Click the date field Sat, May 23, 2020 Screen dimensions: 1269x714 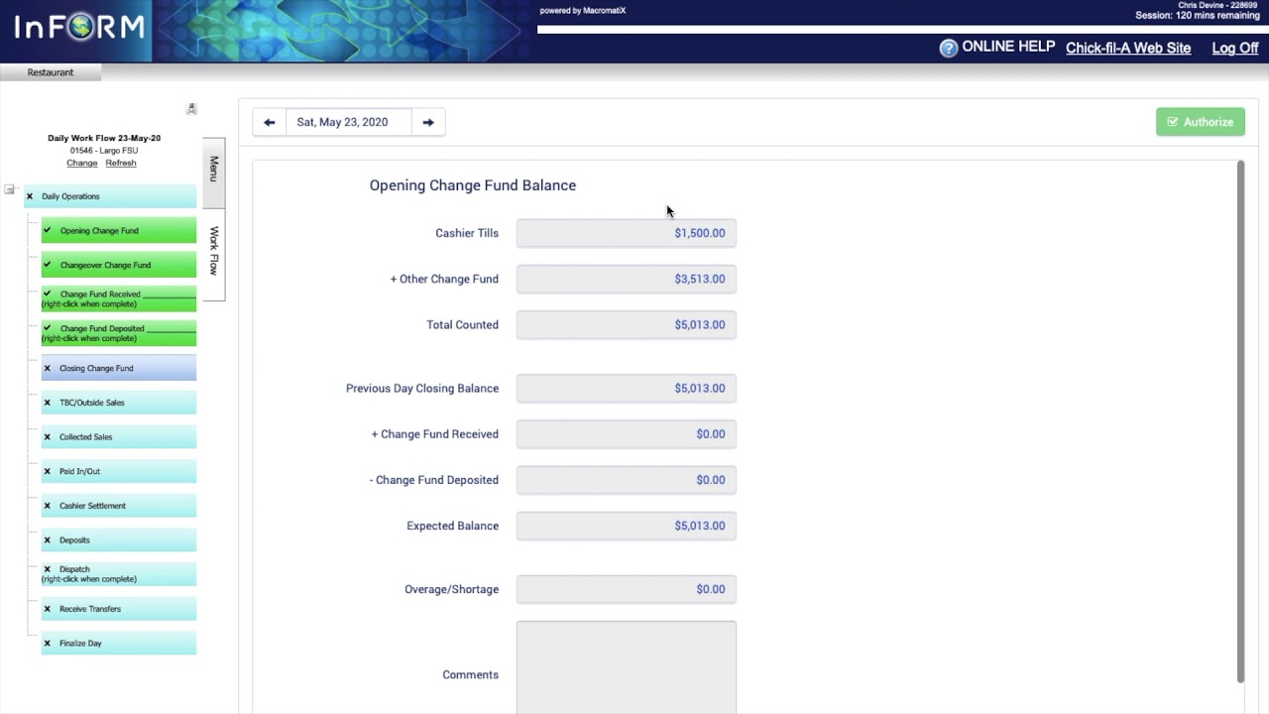(x=348, y=122)
